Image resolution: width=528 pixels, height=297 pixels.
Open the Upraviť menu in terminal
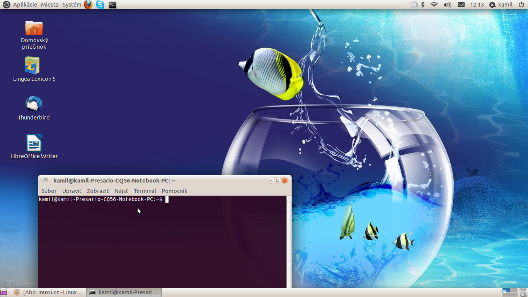coord(72,191)
